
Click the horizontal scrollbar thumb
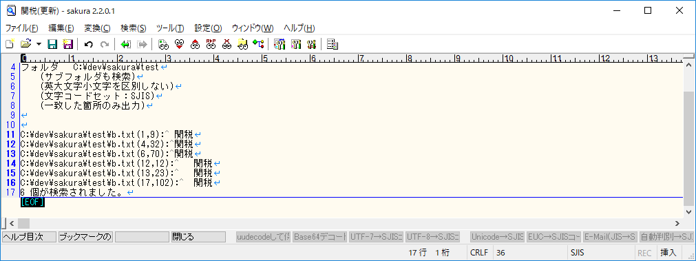23,223
